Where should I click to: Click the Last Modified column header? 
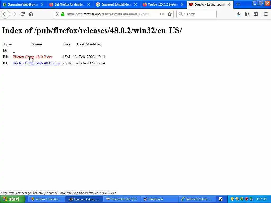(89, 44)
